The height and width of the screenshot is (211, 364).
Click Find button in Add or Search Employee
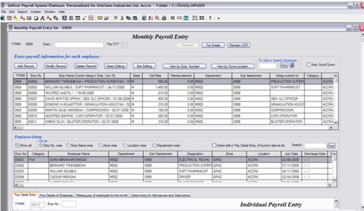(x=284, y=66)
